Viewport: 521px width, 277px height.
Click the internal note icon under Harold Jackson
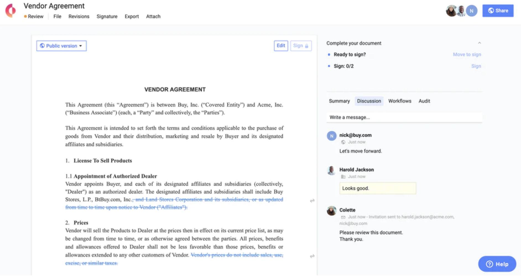(x=343, y=177)
